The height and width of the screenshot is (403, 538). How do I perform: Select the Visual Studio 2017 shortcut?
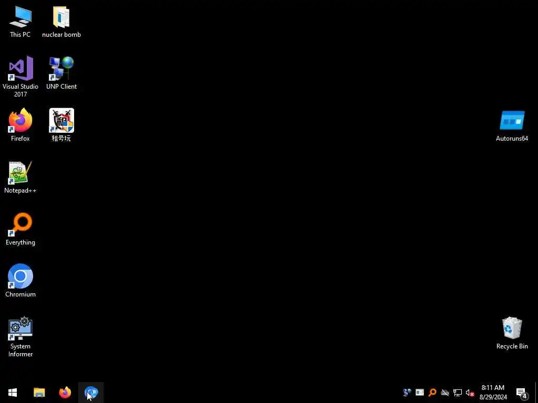point(20,77)
